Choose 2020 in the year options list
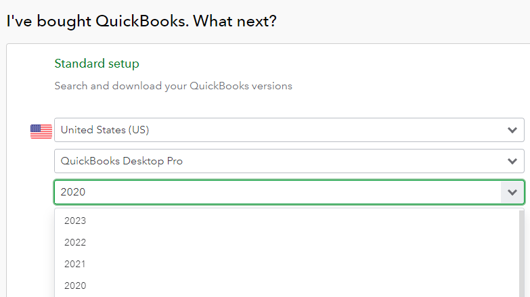 pyautogui.click(x=286, y=285)
